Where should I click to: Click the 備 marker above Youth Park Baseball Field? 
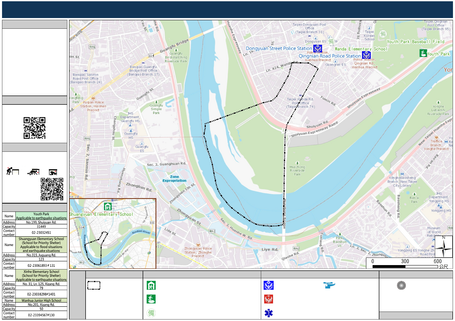pyautogui.click(x=383, y=34)
